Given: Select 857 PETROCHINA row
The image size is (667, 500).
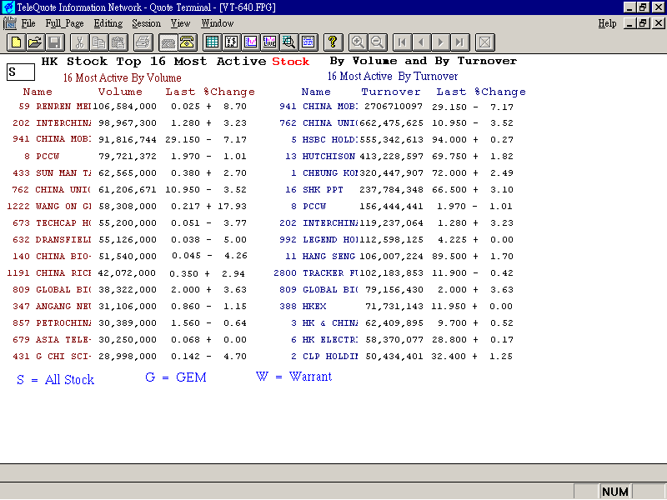Looking at the screenshot, I should [129, 323].
